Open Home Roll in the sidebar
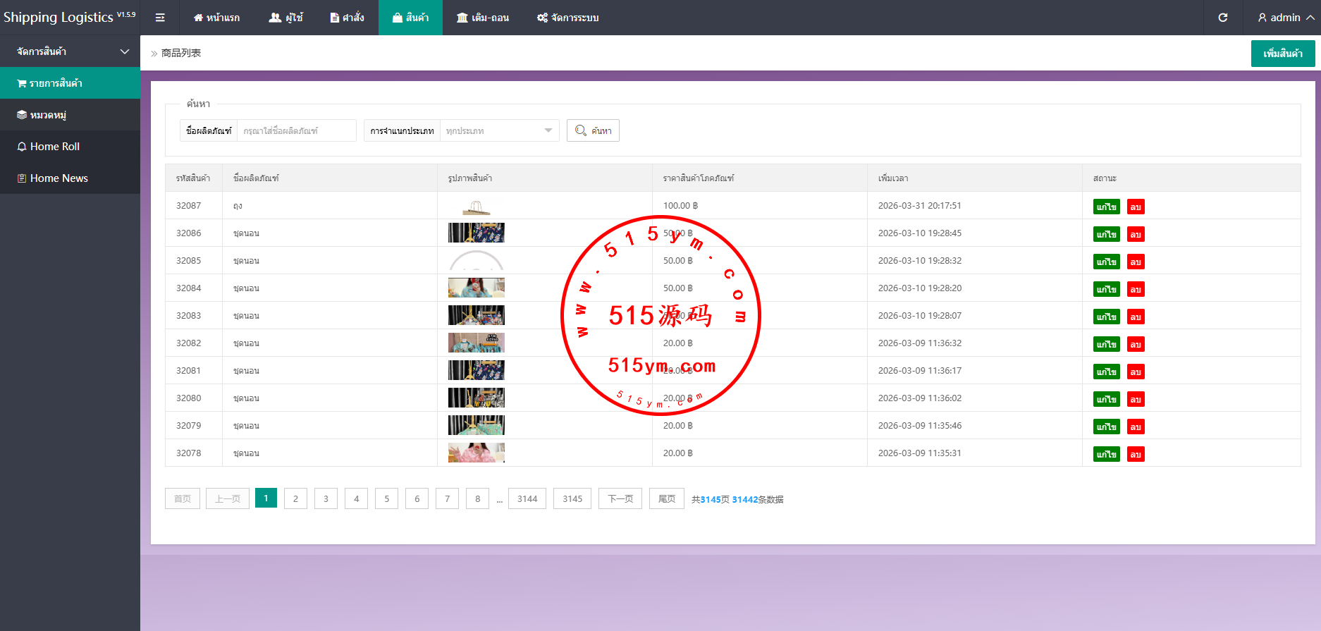1321x631 pixels. tap(54, 147)
